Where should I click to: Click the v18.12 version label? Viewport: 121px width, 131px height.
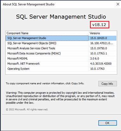99,25
